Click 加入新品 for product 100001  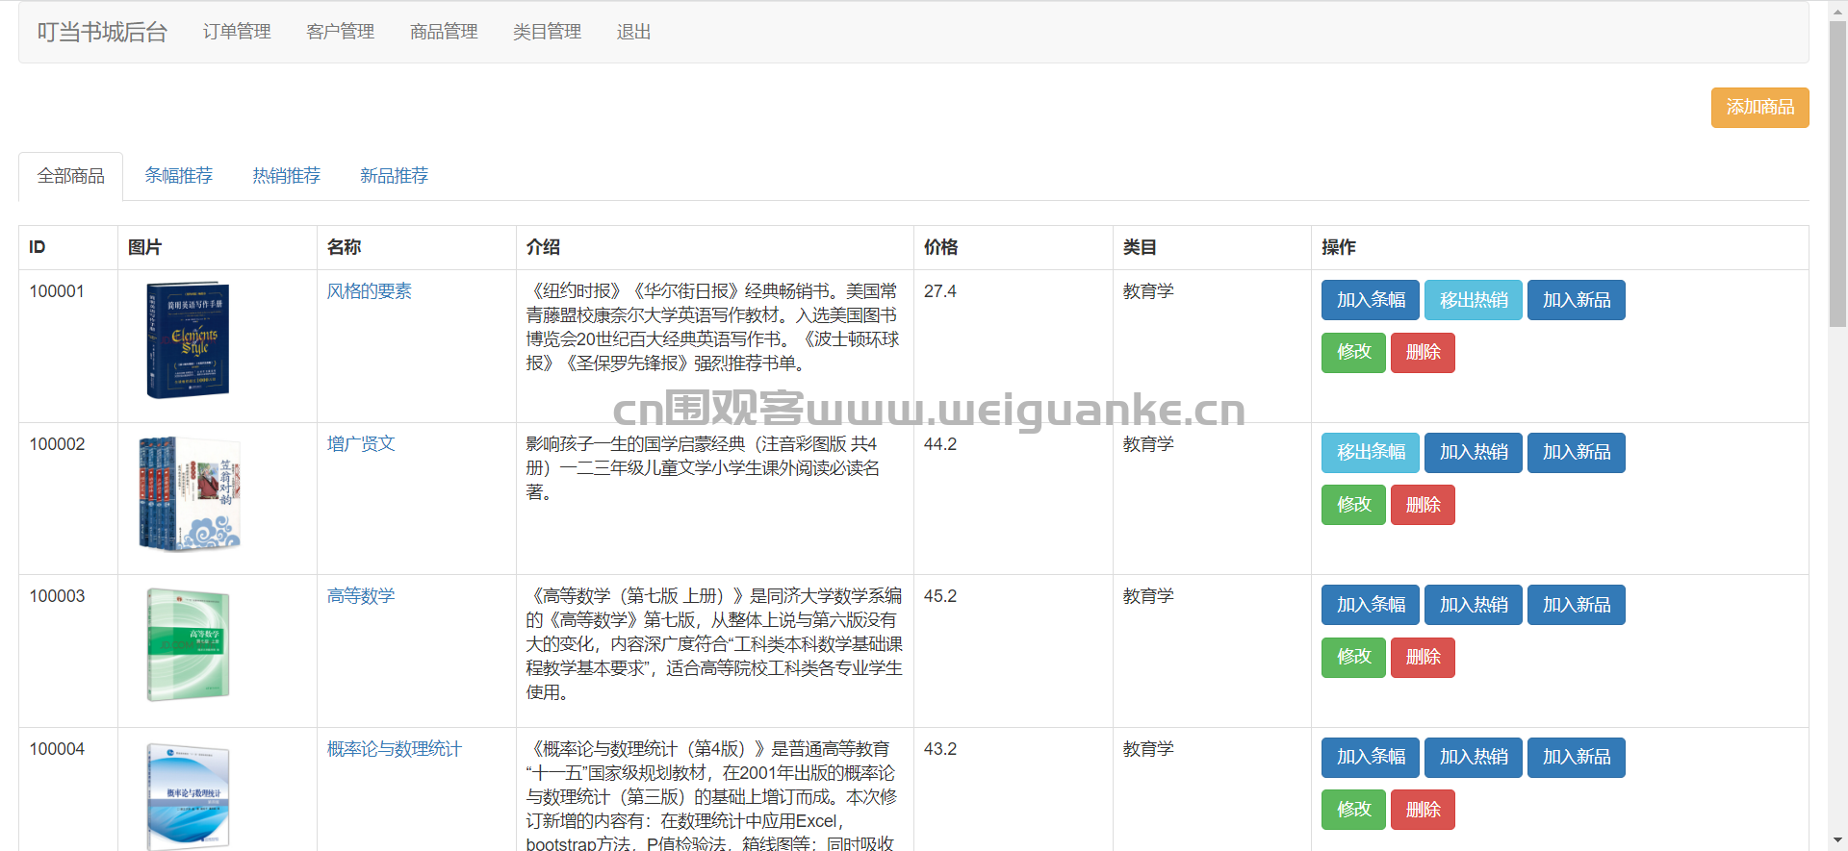click(1577, 300)
